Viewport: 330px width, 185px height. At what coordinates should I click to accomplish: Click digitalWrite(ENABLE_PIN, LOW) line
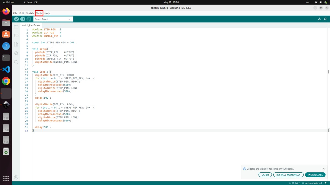(x=57, y=62)
